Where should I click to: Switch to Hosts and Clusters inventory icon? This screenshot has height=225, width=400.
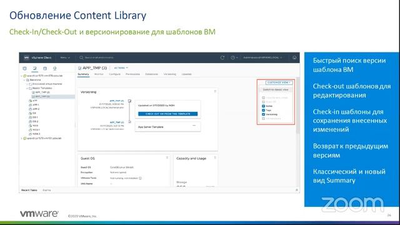click(25, 68)
